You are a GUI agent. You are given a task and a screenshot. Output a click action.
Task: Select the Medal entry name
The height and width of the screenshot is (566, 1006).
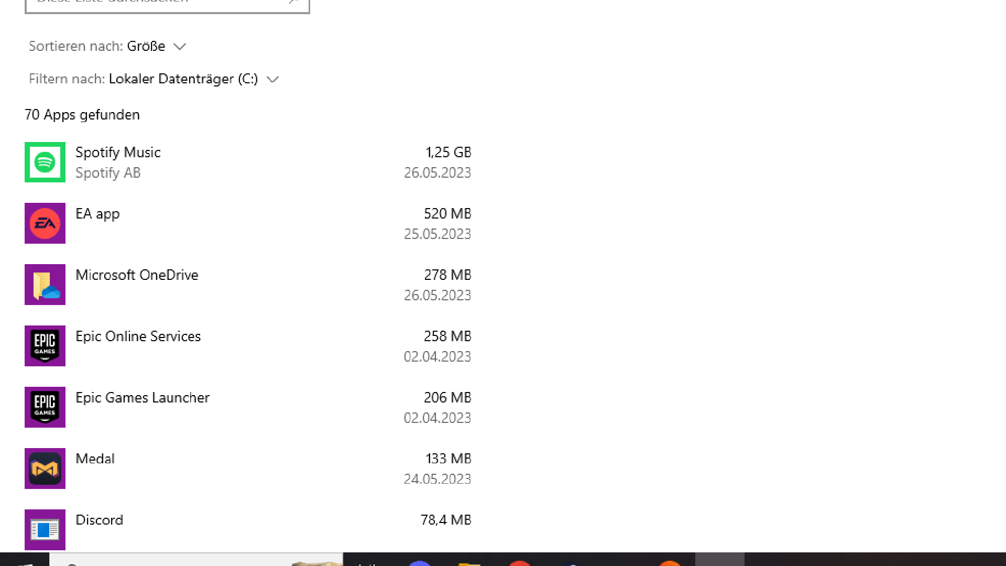pyautogui.click(x=95, y=459)
